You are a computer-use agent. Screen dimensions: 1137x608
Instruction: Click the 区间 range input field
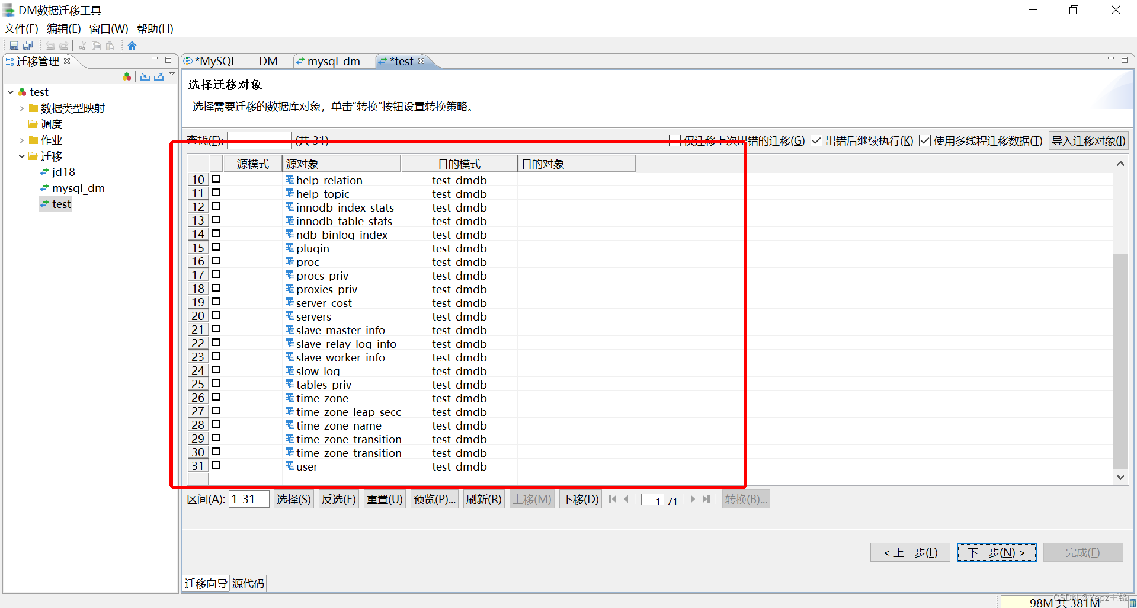249,499
